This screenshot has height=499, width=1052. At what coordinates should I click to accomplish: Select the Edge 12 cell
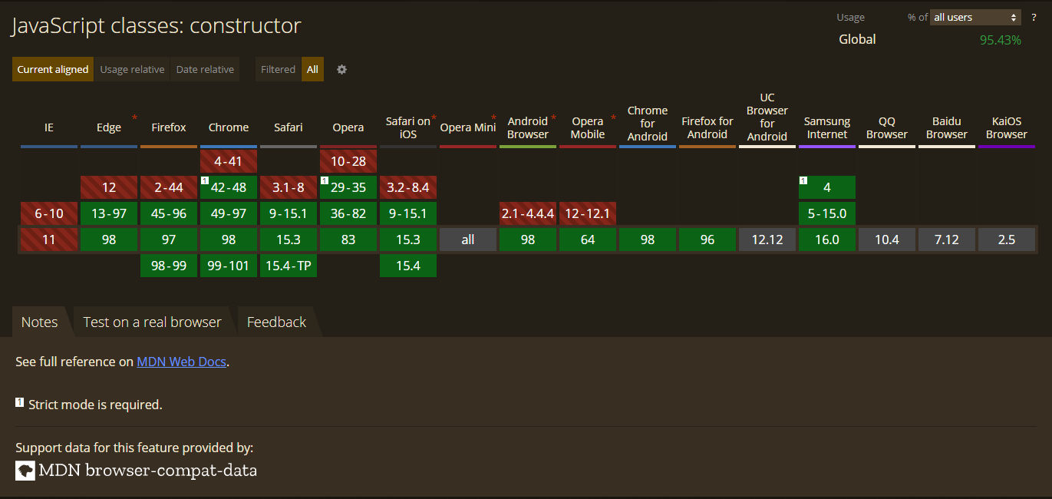(x=109, y=187)
